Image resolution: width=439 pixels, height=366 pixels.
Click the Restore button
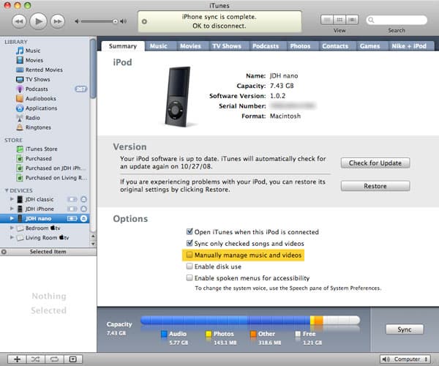(375, 186)
